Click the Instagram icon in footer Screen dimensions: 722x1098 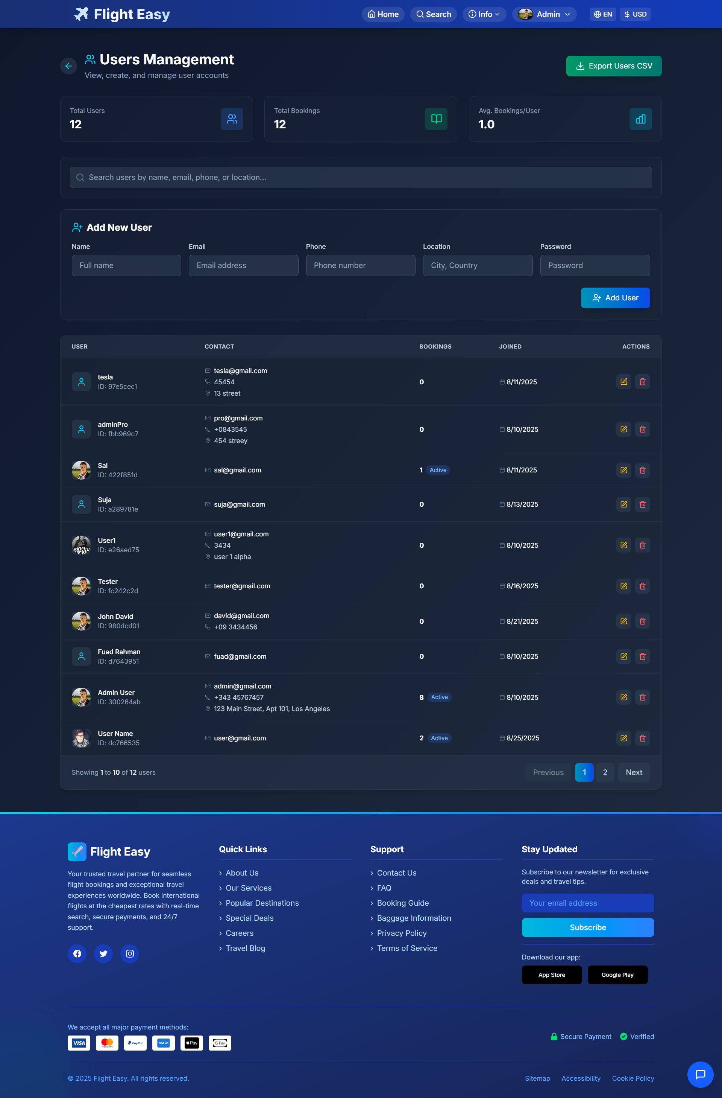(x=129, y=953)
